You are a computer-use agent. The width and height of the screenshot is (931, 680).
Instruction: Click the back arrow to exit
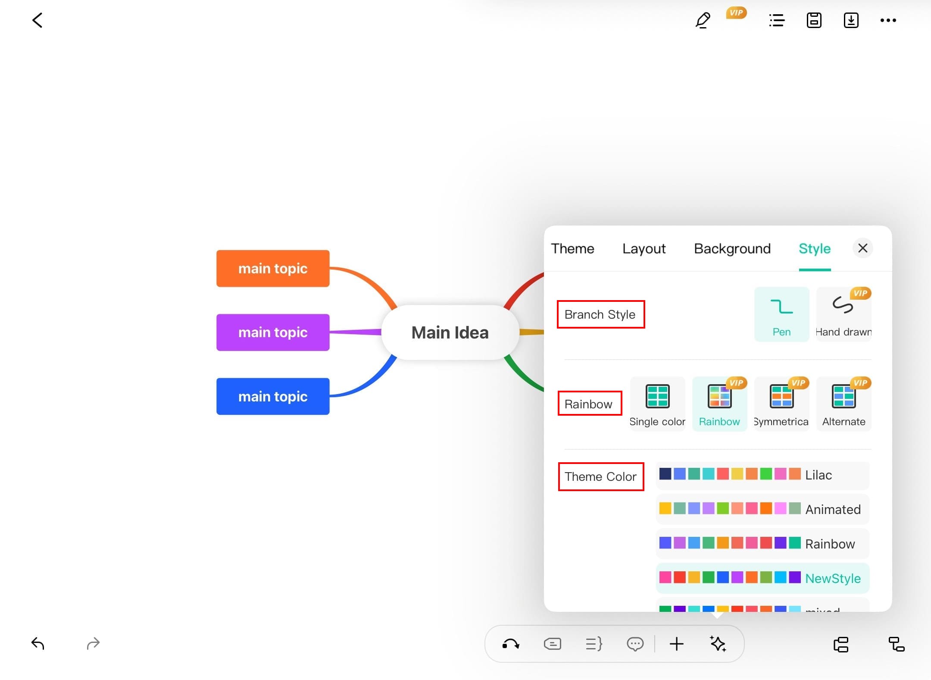pos(37,20)
